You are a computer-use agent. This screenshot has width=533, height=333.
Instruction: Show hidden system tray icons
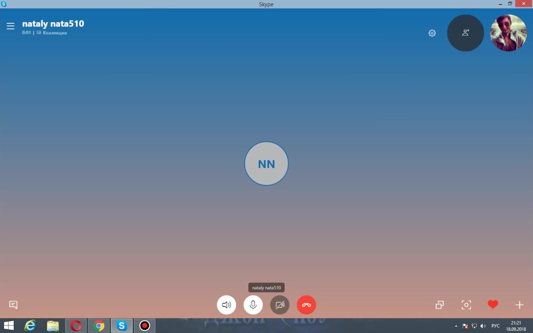pos(456,326)
